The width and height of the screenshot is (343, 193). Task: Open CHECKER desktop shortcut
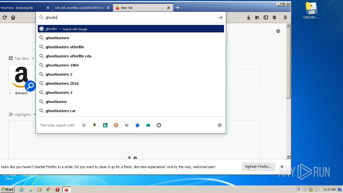point(311,11)
